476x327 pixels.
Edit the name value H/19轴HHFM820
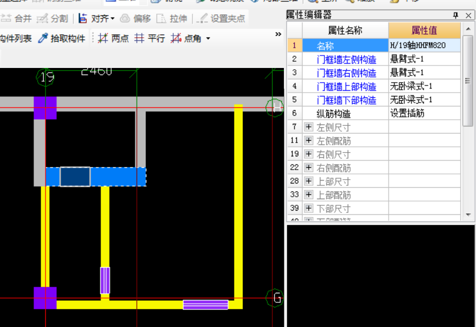(424, 46)
